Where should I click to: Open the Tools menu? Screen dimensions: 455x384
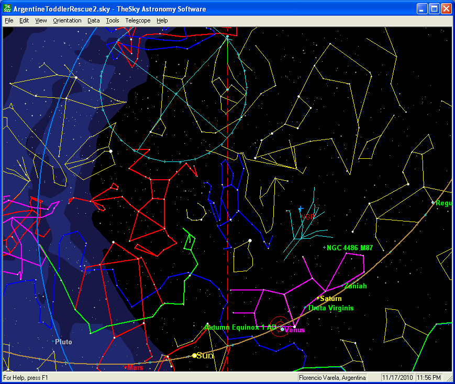112,20
